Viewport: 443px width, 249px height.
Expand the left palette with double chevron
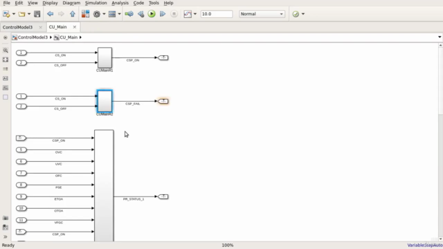pyautogui.click(x=6, y=237)
